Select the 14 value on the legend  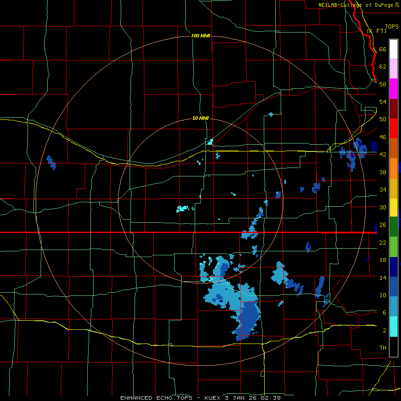pos(383,278)
